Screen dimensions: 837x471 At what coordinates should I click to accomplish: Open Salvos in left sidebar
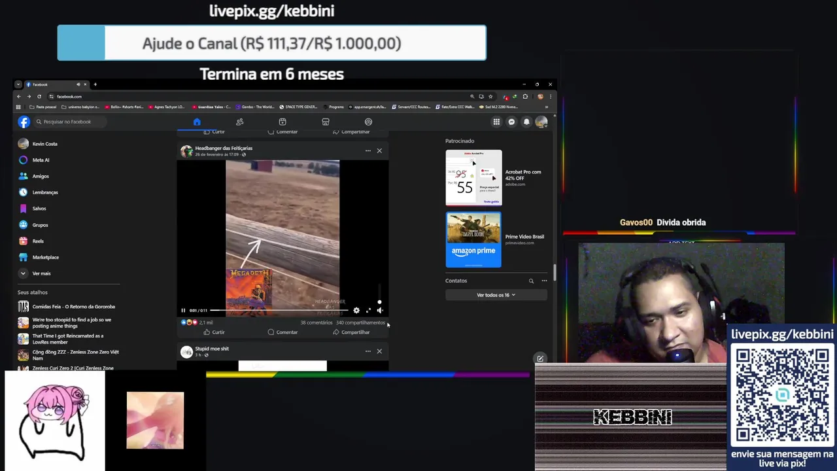68,209
